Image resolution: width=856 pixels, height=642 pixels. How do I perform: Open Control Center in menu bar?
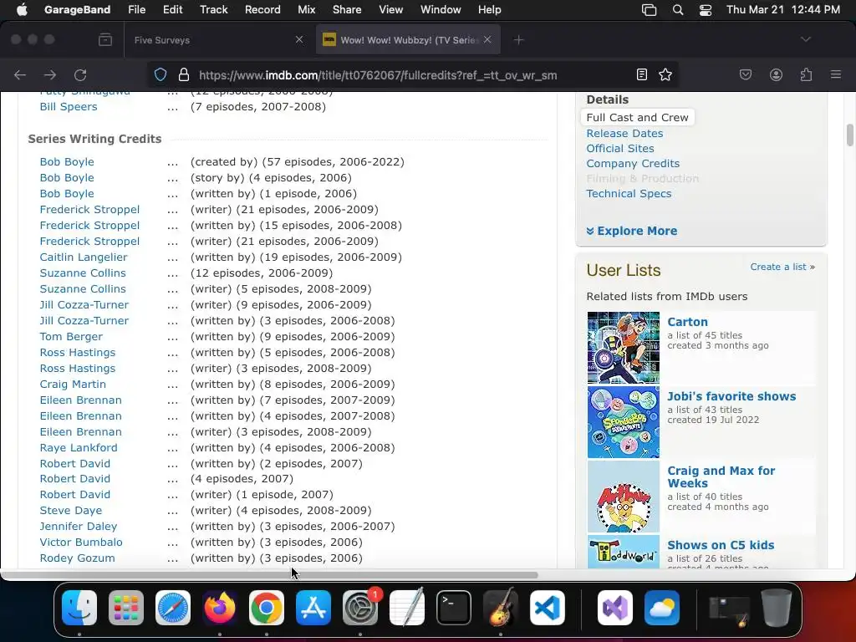[706, 10]
